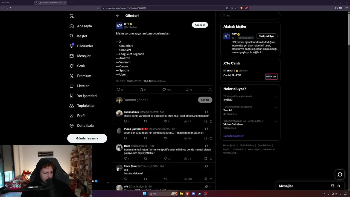Click the Ara search box on X
This screenshot has width=350, height=197.
[250, 16]
